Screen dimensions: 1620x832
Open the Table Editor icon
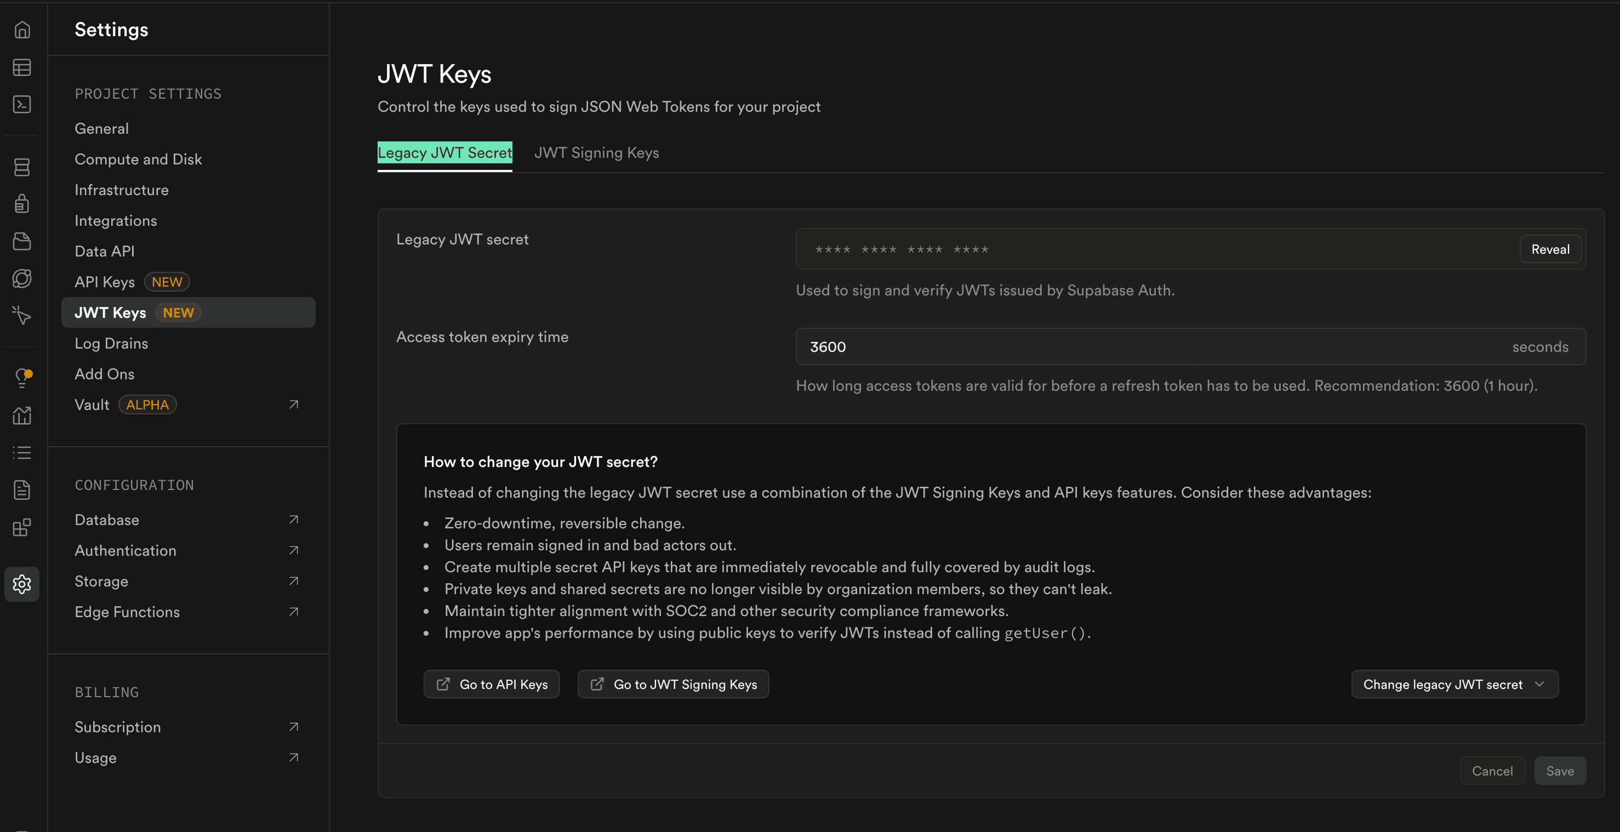tap(22, 67)
